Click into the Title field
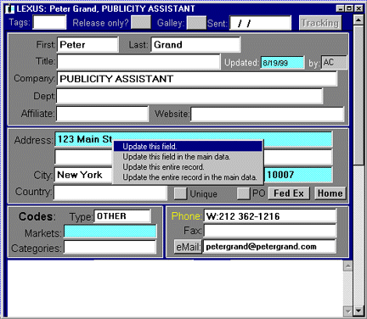This screenshot has height=319, width=367. click(138, 62)
